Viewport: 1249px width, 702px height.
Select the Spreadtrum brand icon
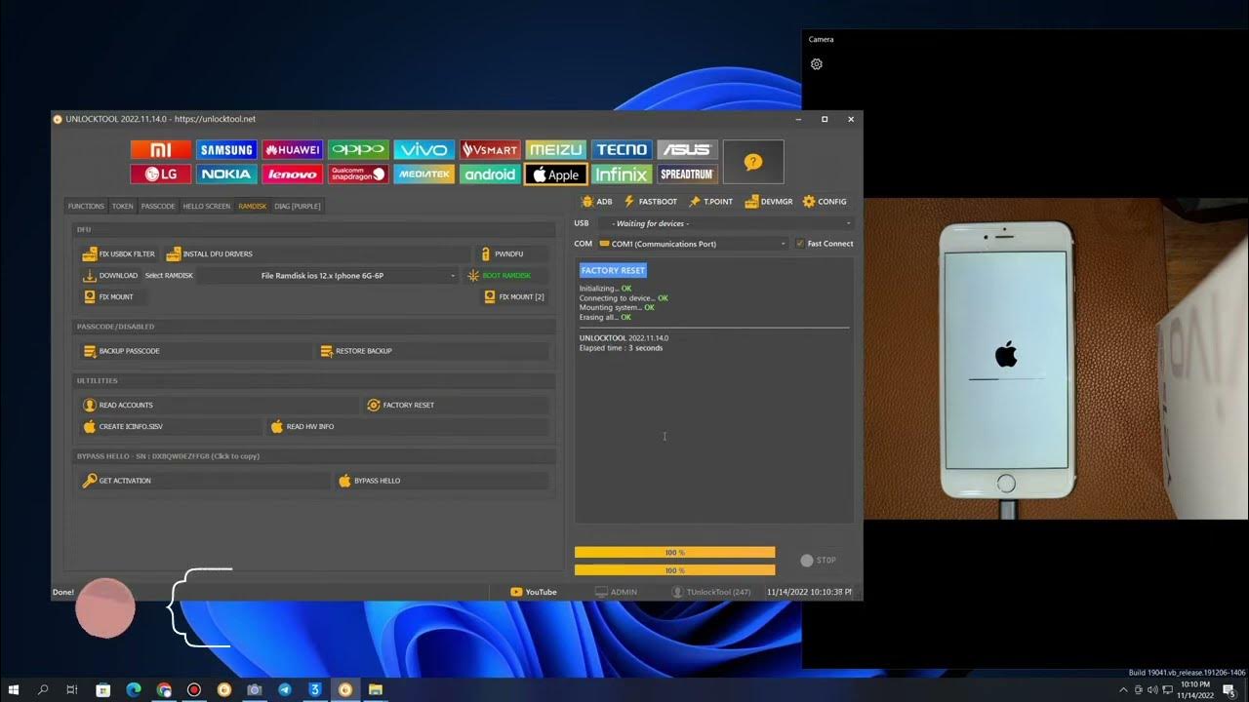(687, 175)
